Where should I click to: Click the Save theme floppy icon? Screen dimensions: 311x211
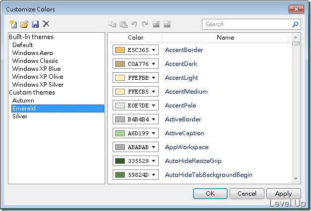point(35,24)
